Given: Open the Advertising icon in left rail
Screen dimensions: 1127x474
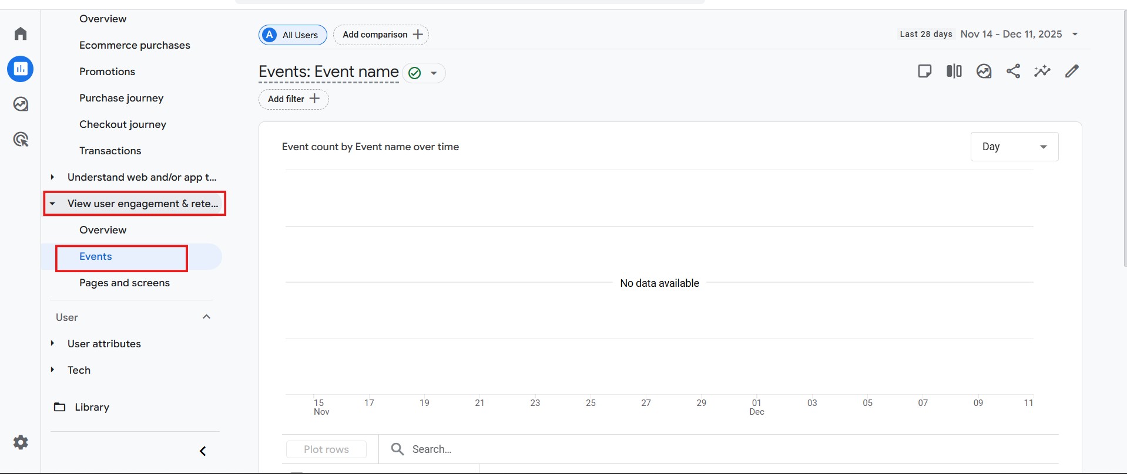Looking at the screenshot, I should pos(21,140).
